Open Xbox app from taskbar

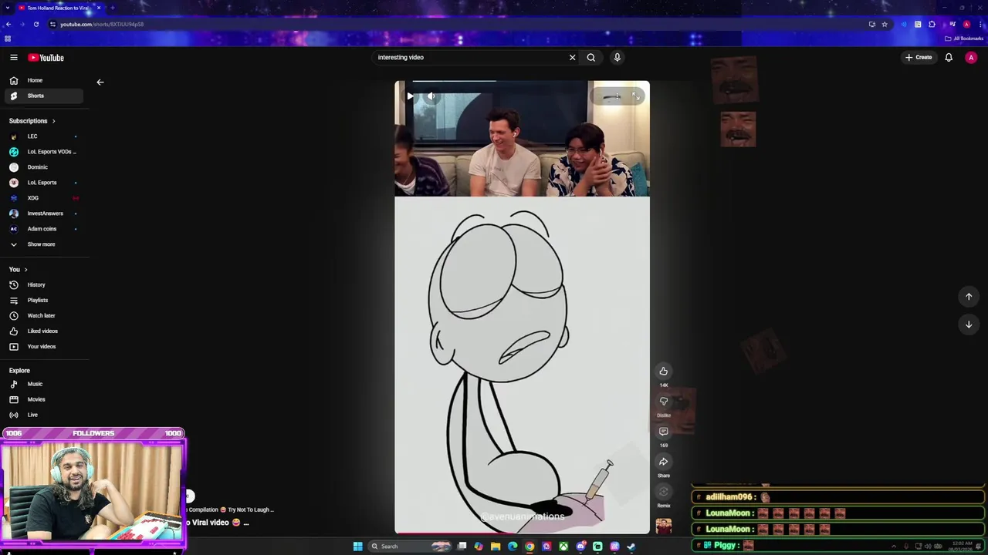[563, 547]
